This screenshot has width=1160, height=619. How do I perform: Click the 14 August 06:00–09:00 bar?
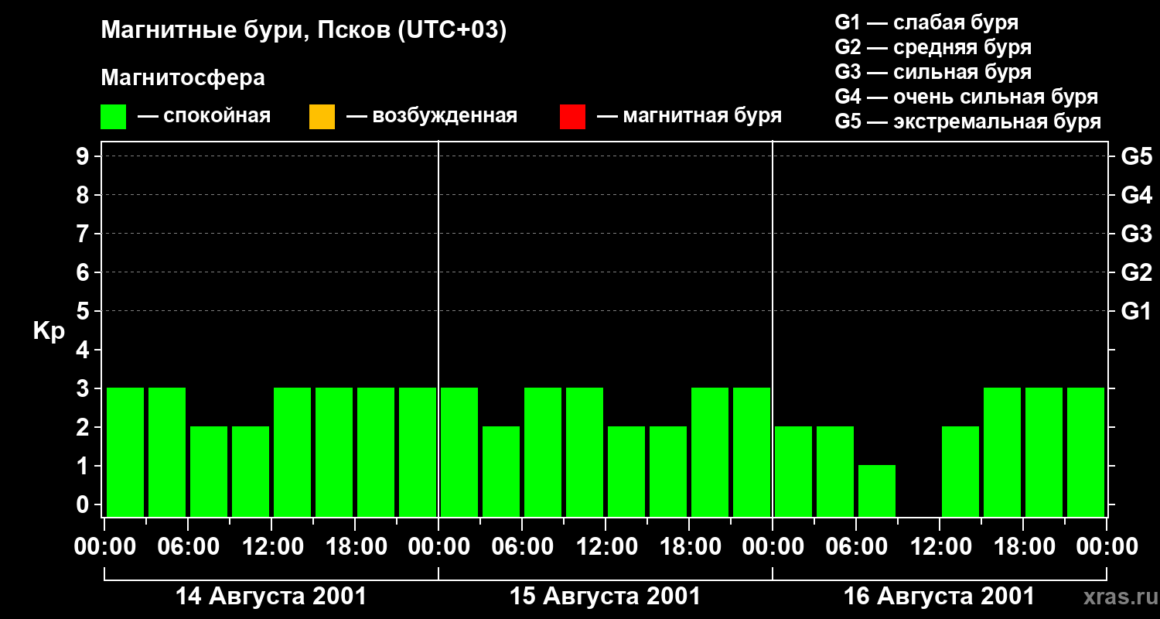point(209,471)
